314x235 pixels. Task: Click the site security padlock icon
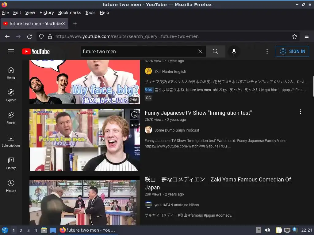point(50,37)
